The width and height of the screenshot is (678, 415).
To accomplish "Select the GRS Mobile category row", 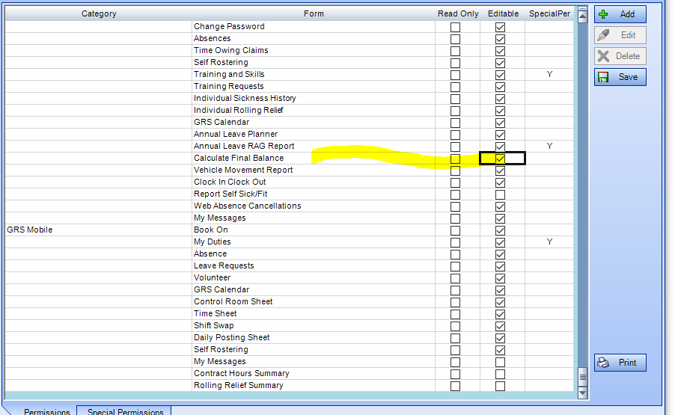I will [30, 230].
